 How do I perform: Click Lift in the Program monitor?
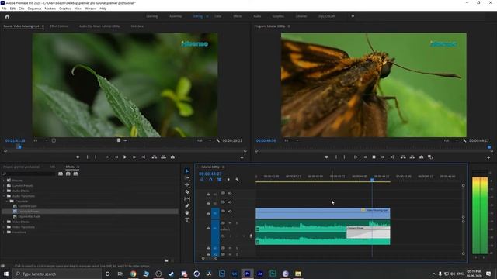point(403,157)
